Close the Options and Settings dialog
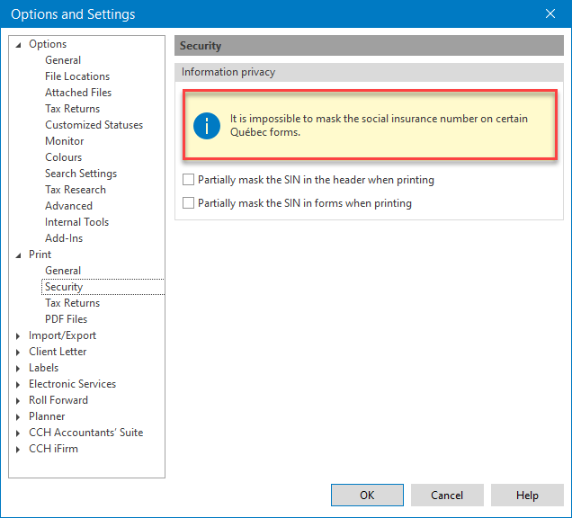 point(550,13)
